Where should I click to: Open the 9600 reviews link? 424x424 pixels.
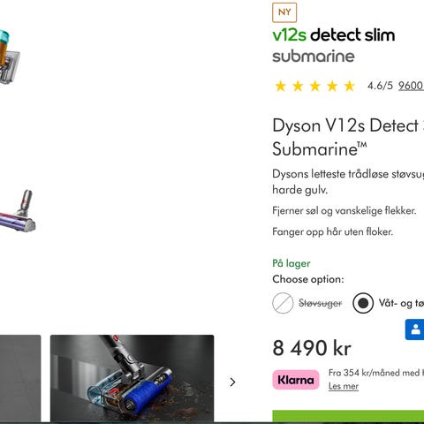[411, 86]
